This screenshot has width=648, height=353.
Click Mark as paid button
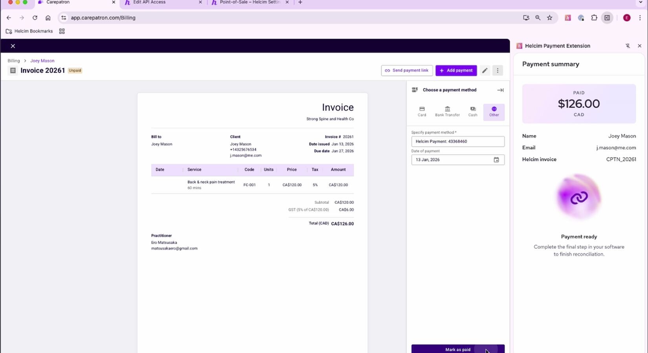[458, 349]
